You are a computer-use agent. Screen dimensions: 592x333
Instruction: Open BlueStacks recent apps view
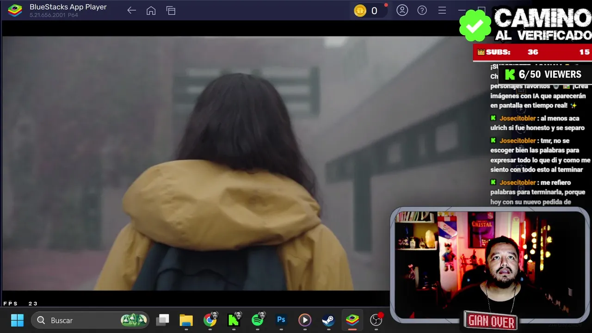(171, 11)
